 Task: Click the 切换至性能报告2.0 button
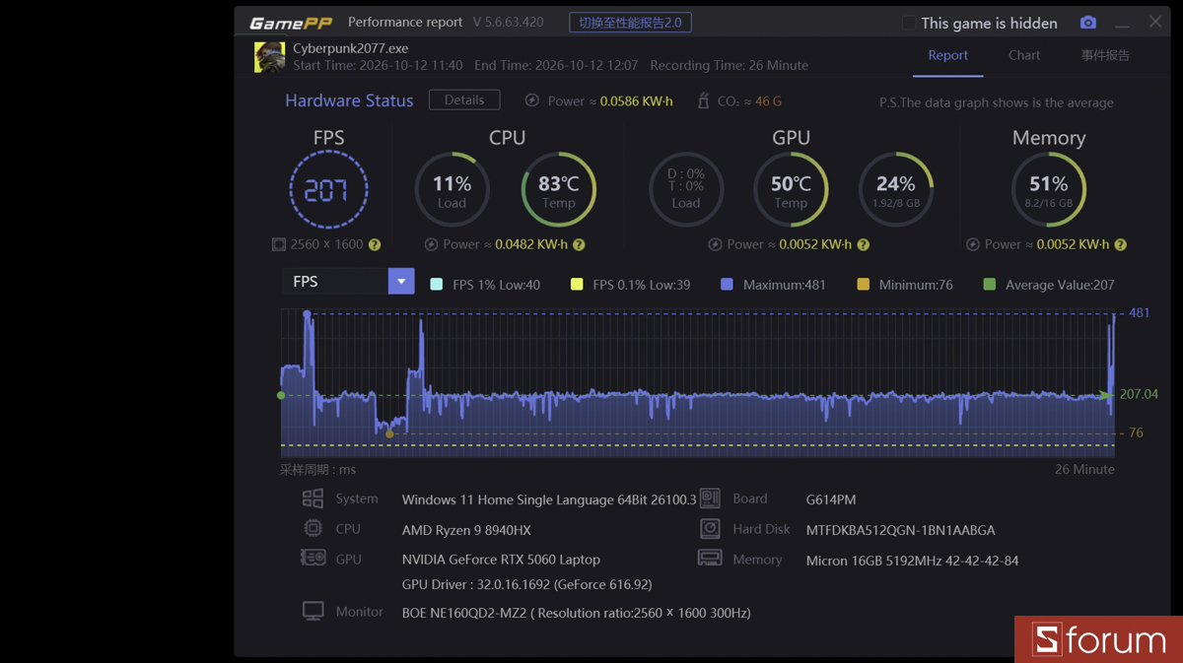(x=630, y=23)
